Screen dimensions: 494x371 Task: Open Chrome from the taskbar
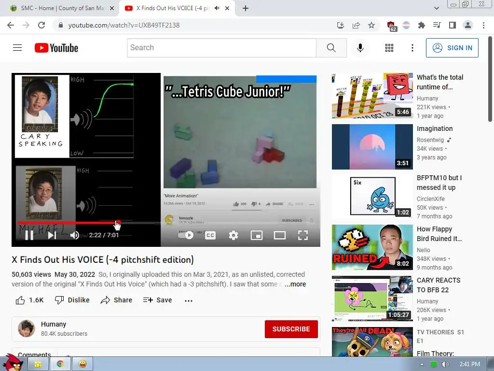60,364
